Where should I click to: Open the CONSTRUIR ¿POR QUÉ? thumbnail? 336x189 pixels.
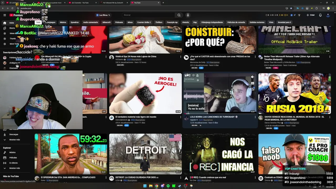click(220, 40)
